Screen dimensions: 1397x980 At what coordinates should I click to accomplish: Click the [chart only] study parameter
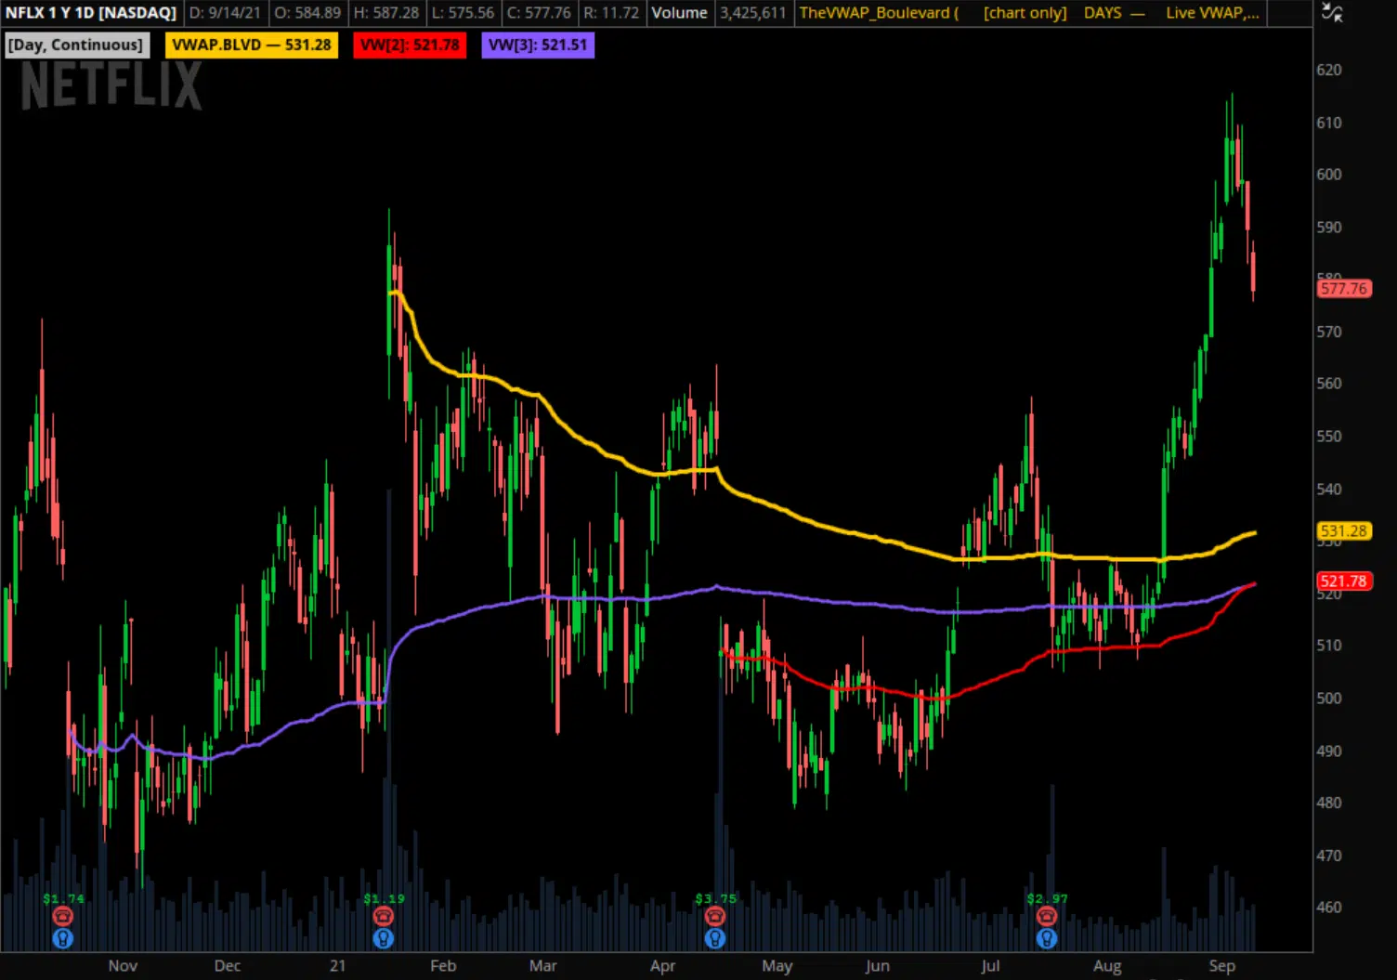pyautogui.click(x=1025, y=13)
